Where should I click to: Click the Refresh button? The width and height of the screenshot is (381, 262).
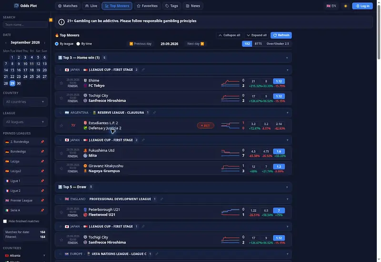click(x=281, y=35)
